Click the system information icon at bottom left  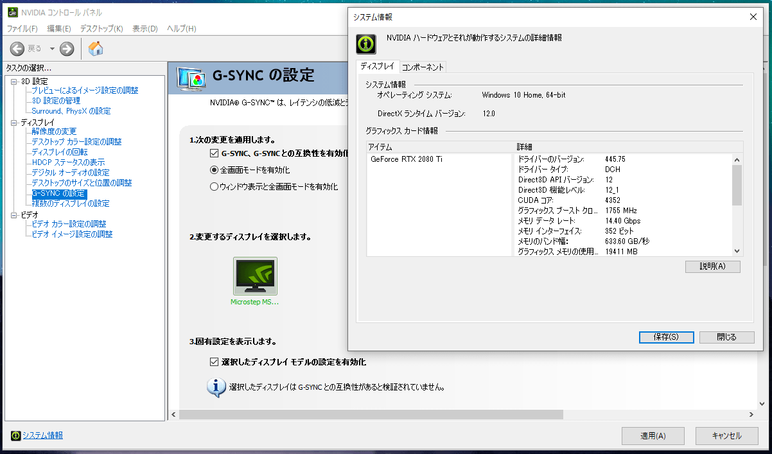(15, 435)
